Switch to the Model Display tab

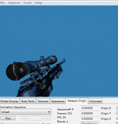[10, 101]
